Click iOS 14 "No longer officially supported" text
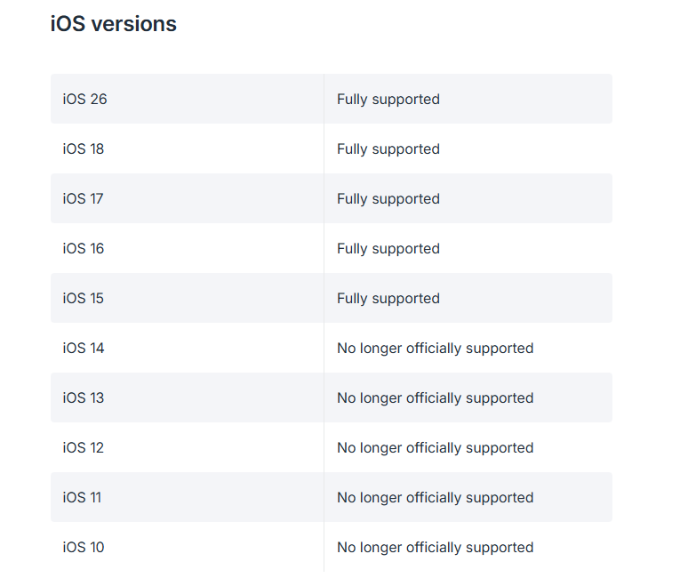The image size is (688, 586). (x=435, y=348)
